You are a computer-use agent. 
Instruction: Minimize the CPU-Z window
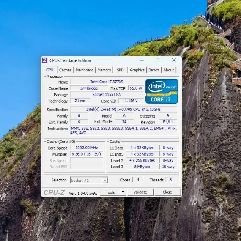[x=142, y=60]
